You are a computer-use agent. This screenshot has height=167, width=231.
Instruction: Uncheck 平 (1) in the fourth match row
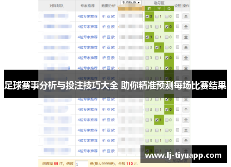(x=157, y=48)
